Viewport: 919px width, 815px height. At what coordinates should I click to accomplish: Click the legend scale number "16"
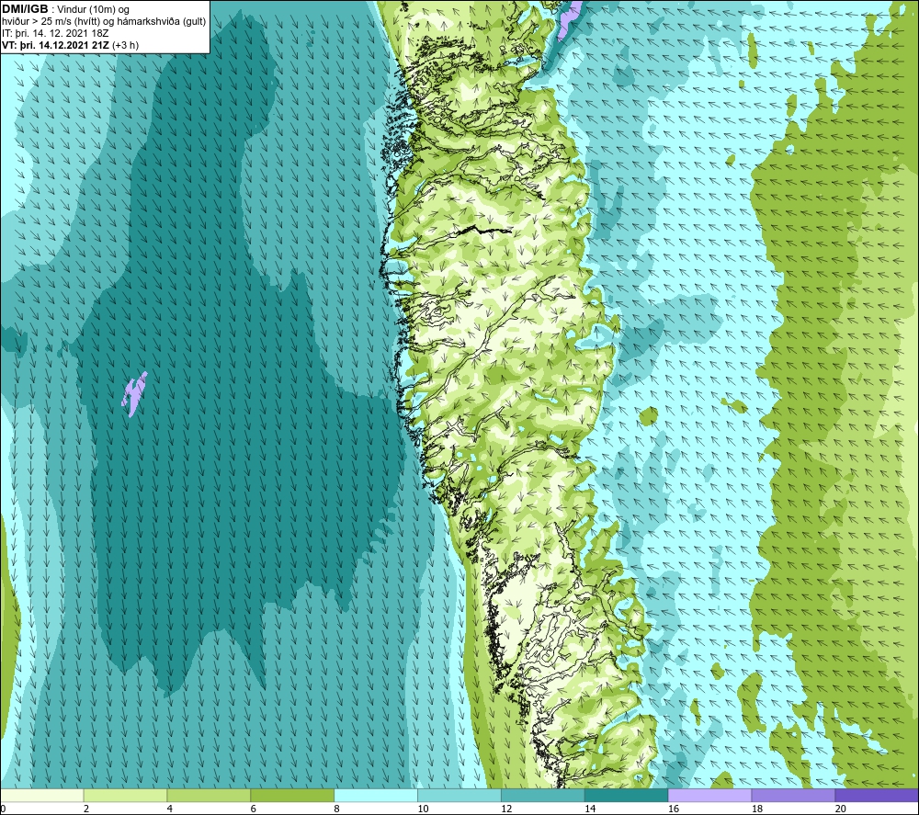674,809
